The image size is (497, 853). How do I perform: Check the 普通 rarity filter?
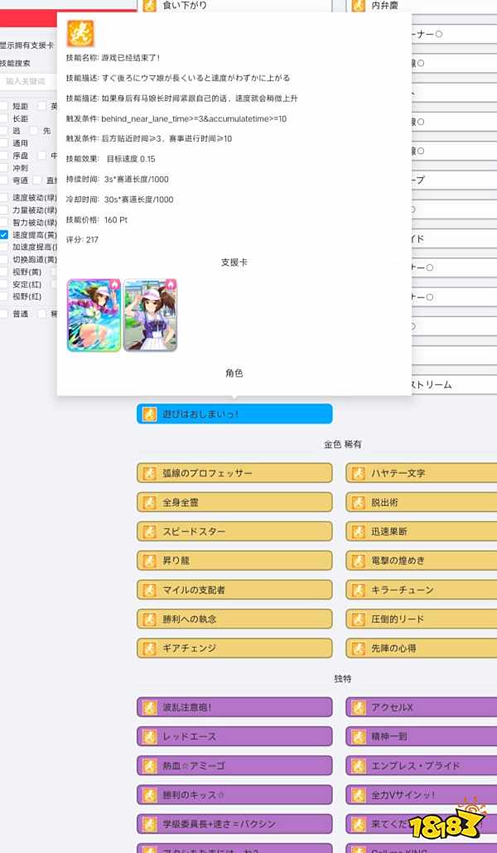4,314
